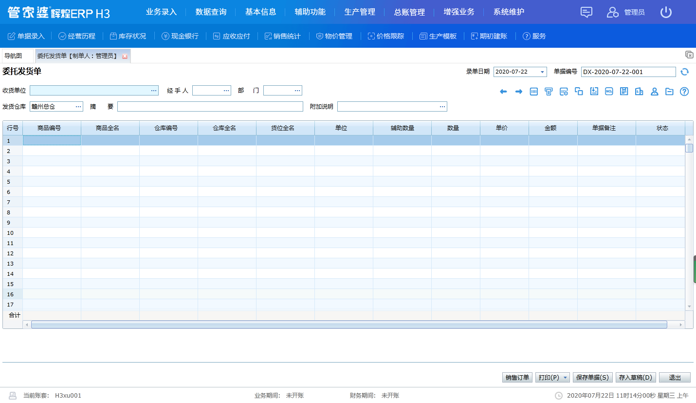The width and height of the screenshot is (696, 403).
Task: Open 现金银行 toolbar shortcut
Action: click(x=180, y=36)
